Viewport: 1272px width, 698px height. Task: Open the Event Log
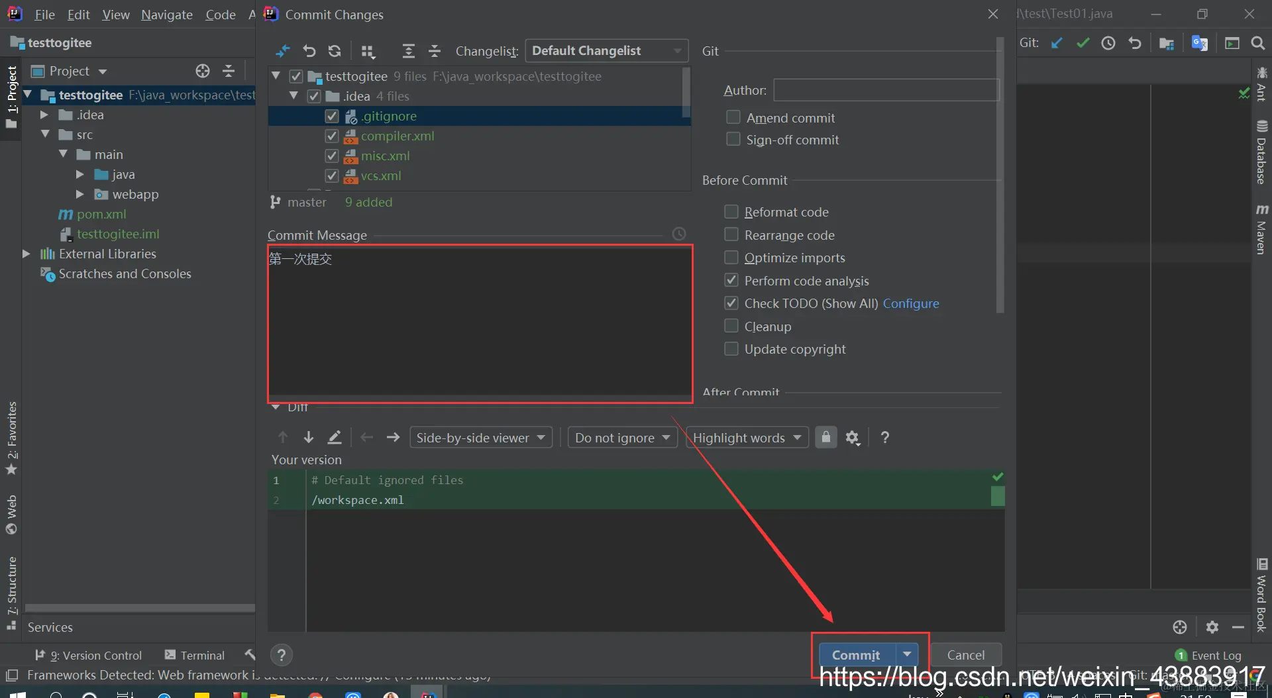(x=1208, y=655)
